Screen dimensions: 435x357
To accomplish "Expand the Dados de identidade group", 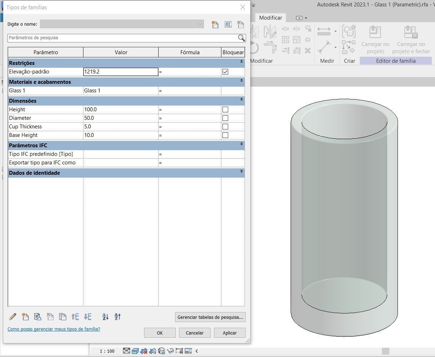I will coord(241,172).
